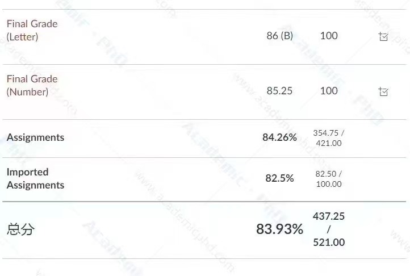Select the 86 (B) score
This screenshot has height=276, width=410.
tap(279, 36)
